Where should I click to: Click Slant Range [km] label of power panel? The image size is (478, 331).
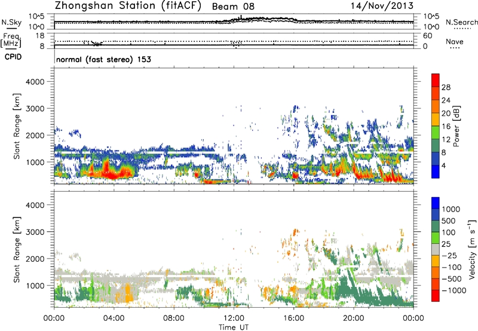point(17,126)
